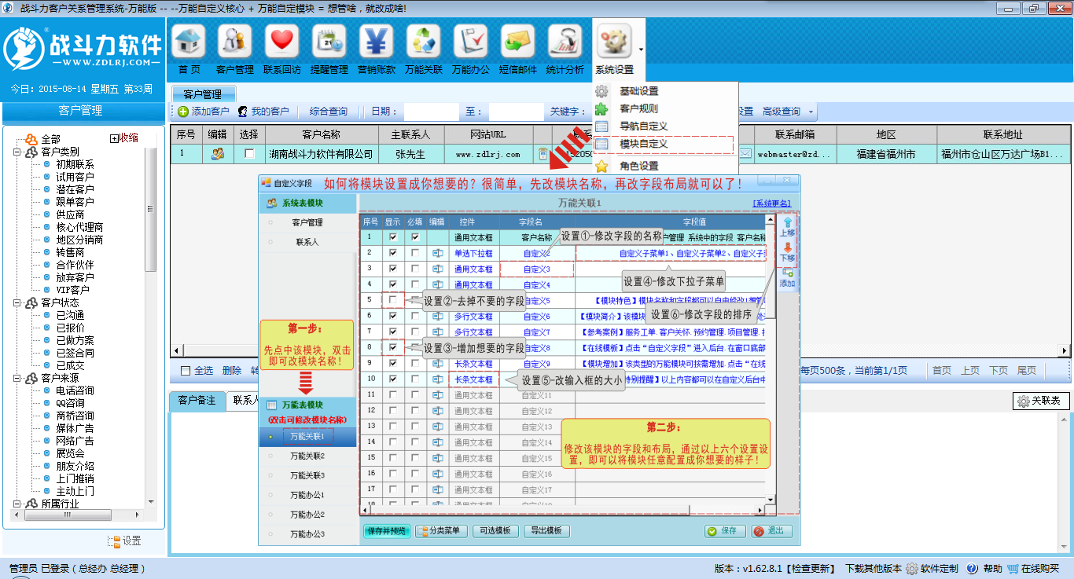
Task: Collapse the 客户状态 tree node
Action: (x=17, y=302)
